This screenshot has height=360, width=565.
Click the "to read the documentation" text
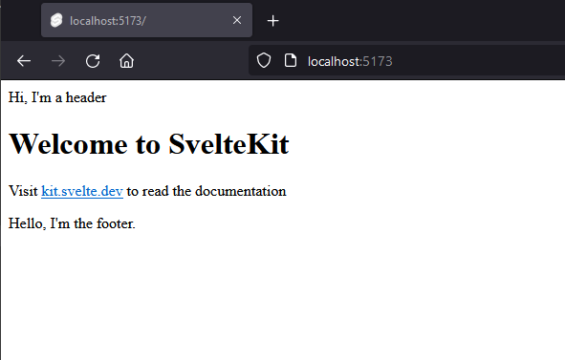(206, 191)
